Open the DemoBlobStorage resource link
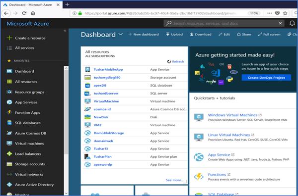Screen dimensions: 298x196 [109, 133]
